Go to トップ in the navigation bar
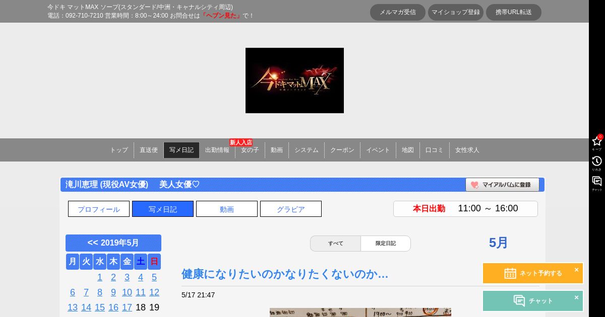The image size is (605, 317). (119, 150)
